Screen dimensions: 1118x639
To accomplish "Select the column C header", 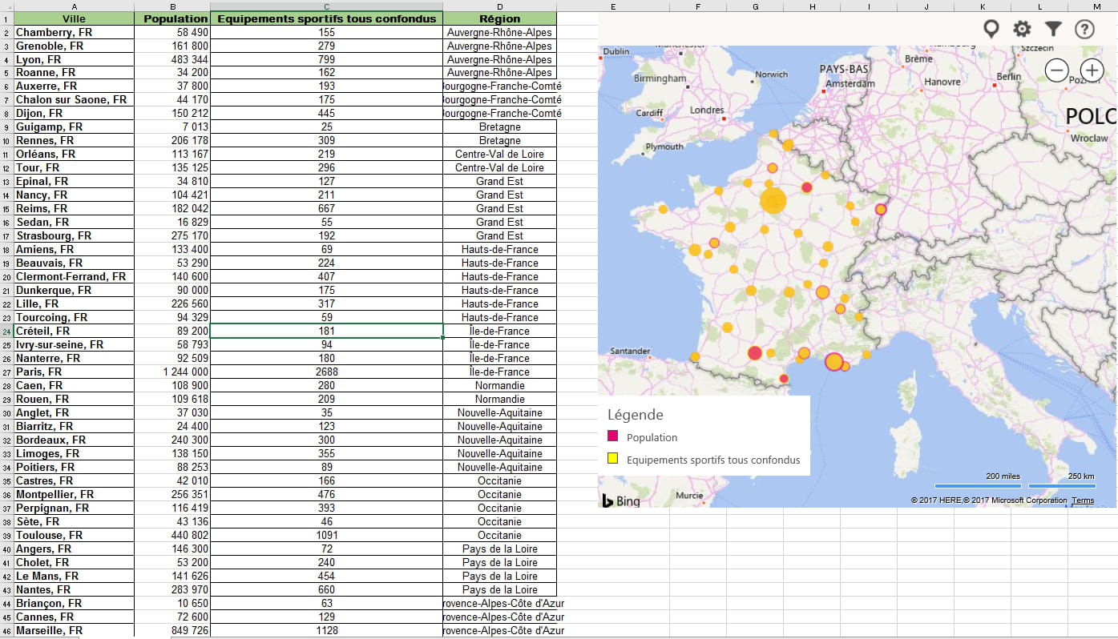I will pos(326,6).
